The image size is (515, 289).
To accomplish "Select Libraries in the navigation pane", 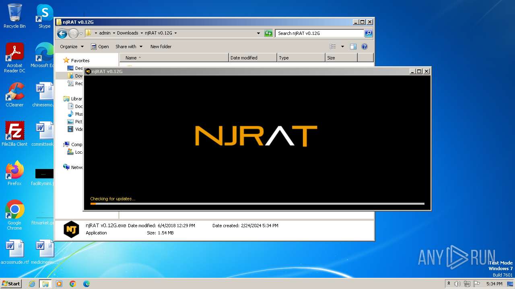I will 73,99.
